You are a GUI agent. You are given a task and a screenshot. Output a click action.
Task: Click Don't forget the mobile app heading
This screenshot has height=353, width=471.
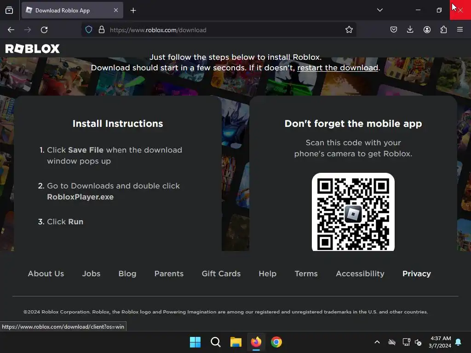(353, 124)
